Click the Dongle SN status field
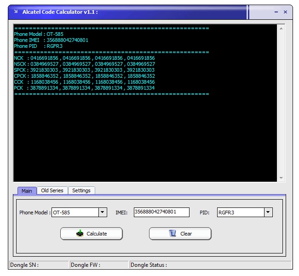299x276 pixels. click(x=39, y=265)
